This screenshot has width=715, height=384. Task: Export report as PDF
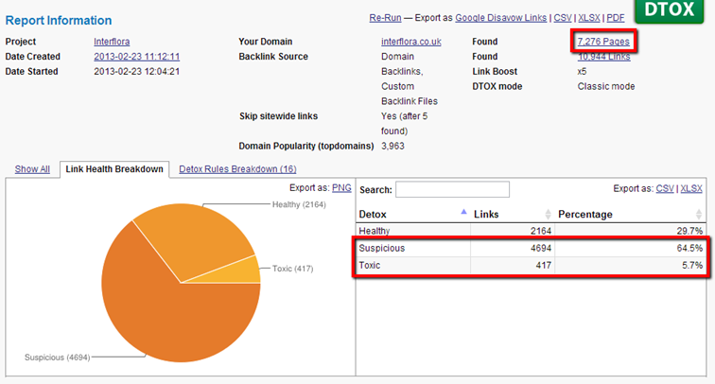[615, 18]
